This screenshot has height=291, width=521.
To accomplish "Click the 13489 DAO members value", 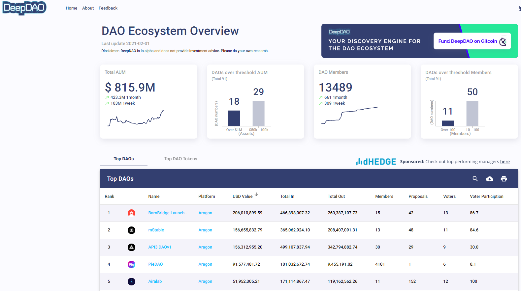I will (335, 88).
